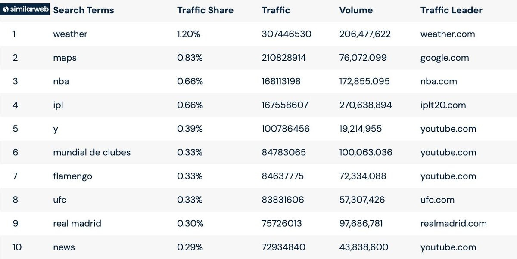Click traffic value 72934840

point(283,247)
